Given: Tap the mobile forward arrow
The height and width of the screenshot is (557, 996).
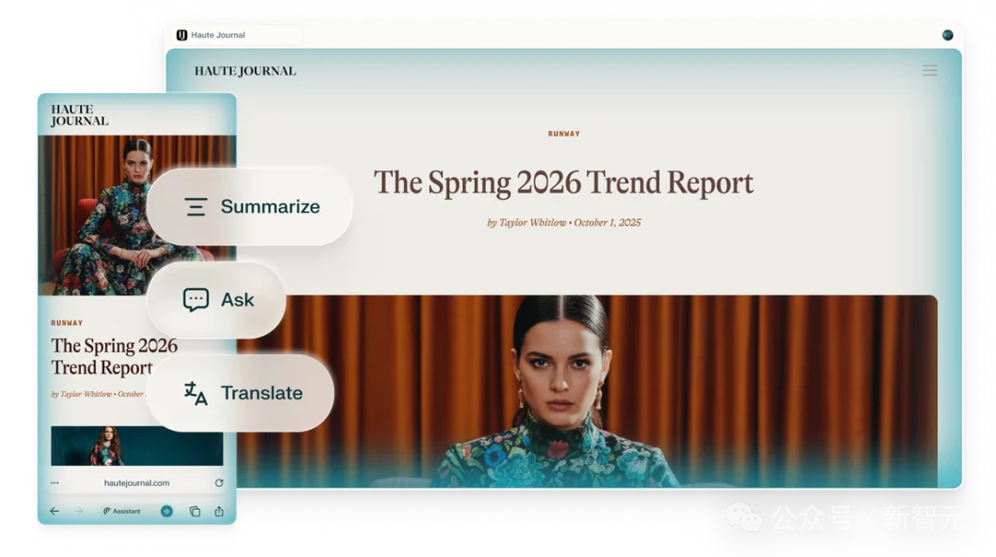Looking at the screenshot, I should [x=79, y=511].
